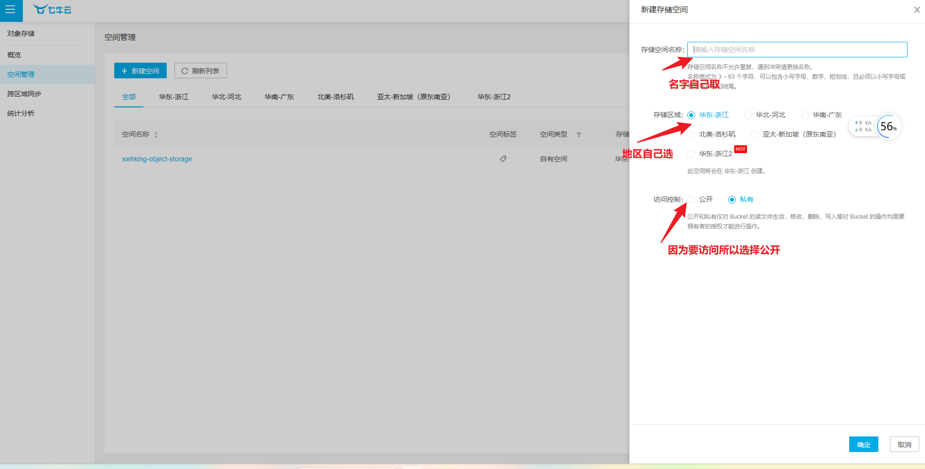This screenshot has height=469, width=925.
Task: Open the 空间类型 filter icon
Action: tap(579, 135)
